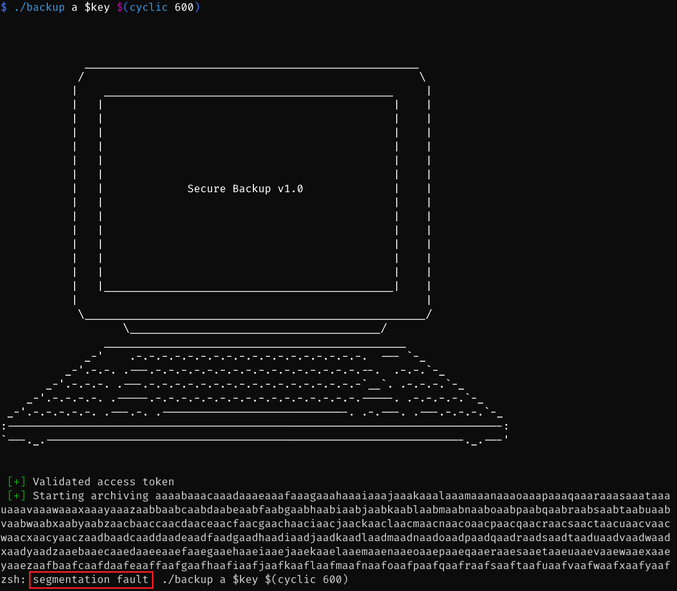Click the 'zsh:' prefix in the last line
Image resolution: width=677 pixels, height=591 pixels.
coord(13,580)
